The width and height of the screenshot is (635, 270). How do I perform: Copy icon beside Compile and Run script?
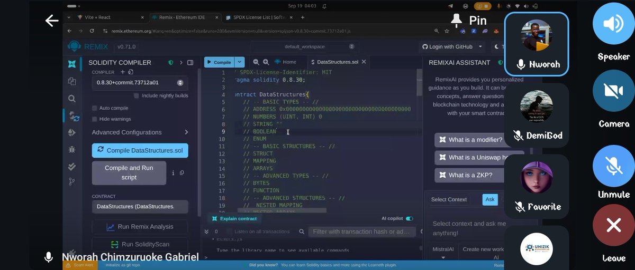coord(182,173)
